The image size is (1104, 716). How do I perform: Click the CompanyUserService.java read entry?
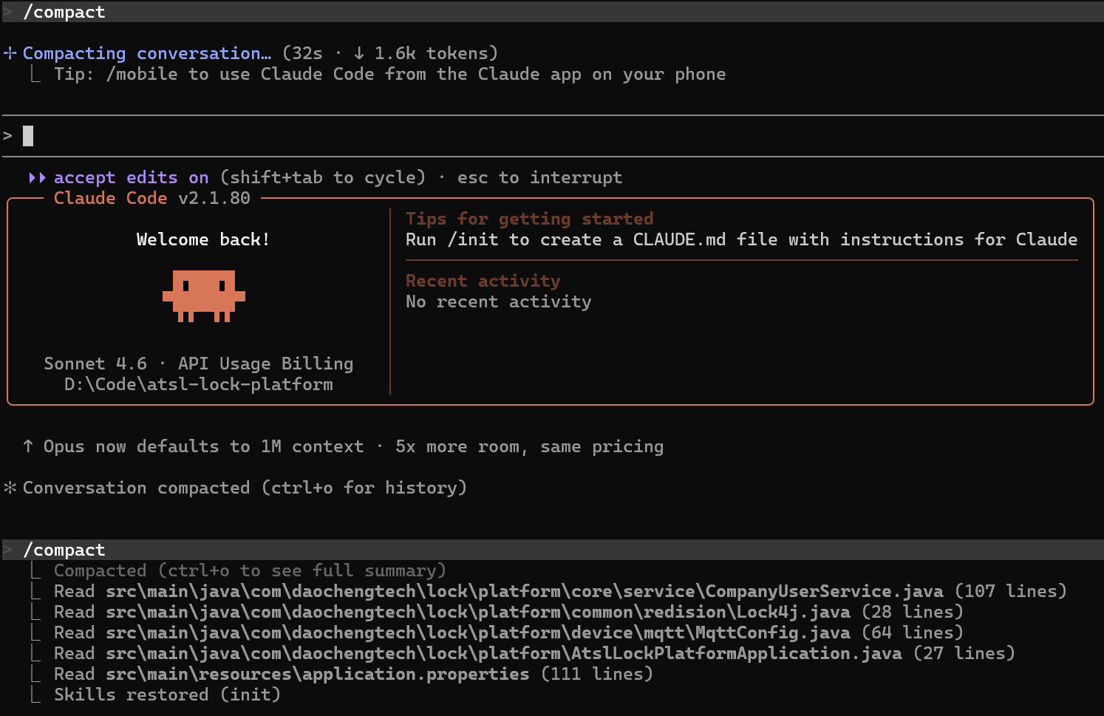tap(560, 591)
